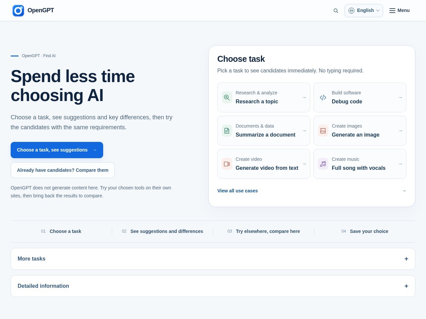Open the View all use cases link
Image resolution: width=426 pixels, height=319 pixels.
pos(238,191)
